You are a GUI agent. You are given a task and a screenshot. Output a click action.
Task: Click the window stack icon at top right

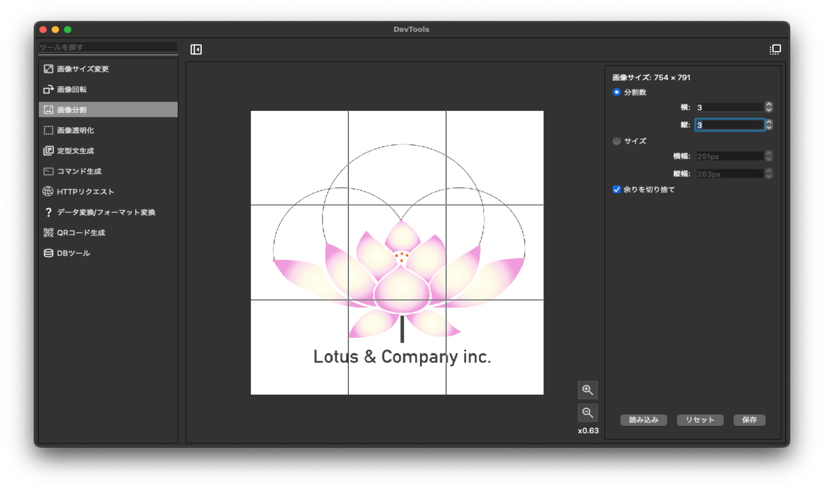[x=775, y=50]
